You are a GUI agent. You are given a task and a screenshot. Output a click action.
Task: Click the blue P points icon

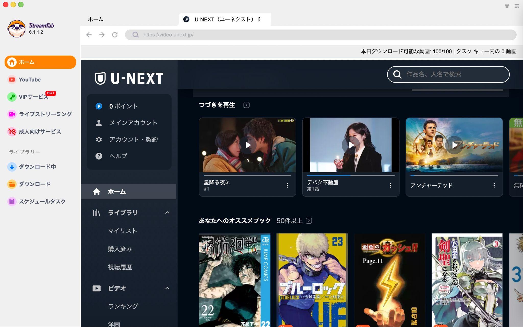99,106
